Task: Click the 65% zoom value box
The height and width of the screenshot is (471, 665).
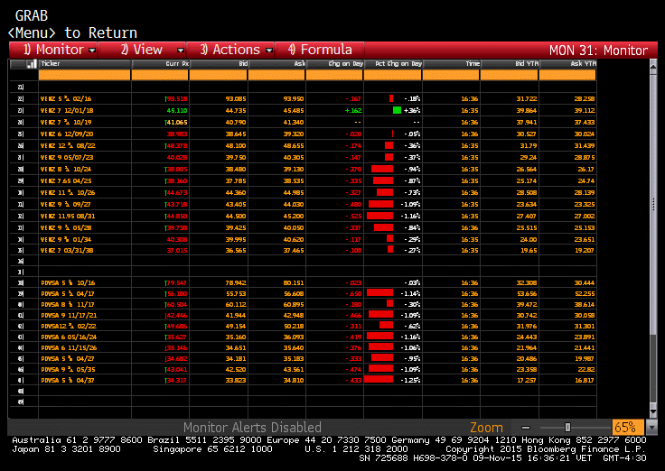Action: 628,428
